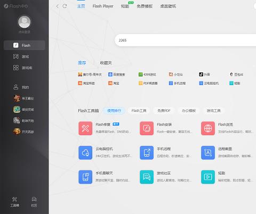Open the 手机看聊天 phone chat tool icon
256x214 pixels.
click(85, 177)
